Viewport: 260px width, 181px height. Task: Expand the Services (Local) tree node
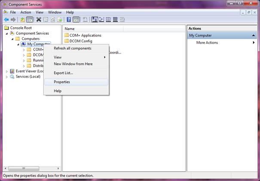click(6, 77)
